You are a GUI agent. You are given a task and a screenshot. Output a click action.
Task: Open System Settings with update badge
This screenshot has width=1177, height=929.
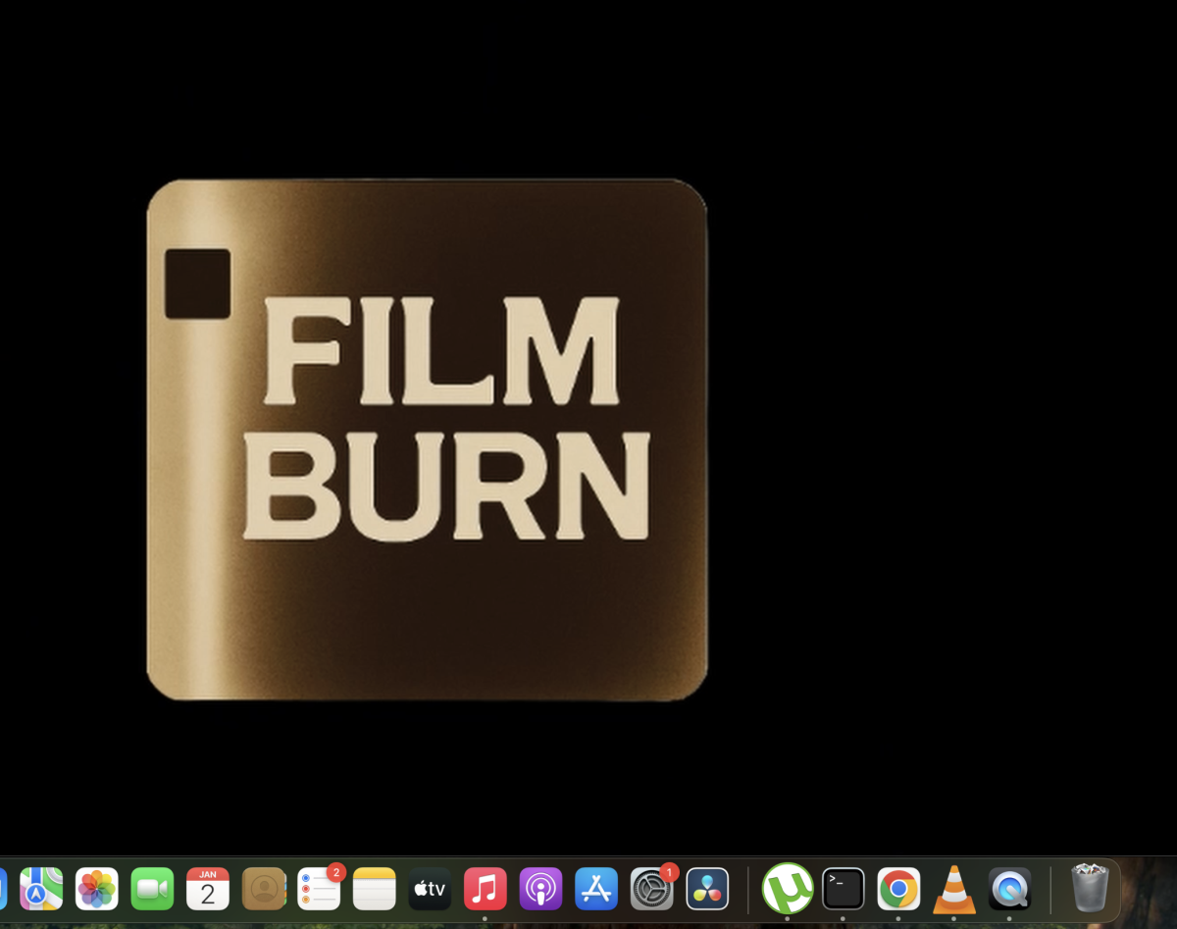[x=651, y=889]
